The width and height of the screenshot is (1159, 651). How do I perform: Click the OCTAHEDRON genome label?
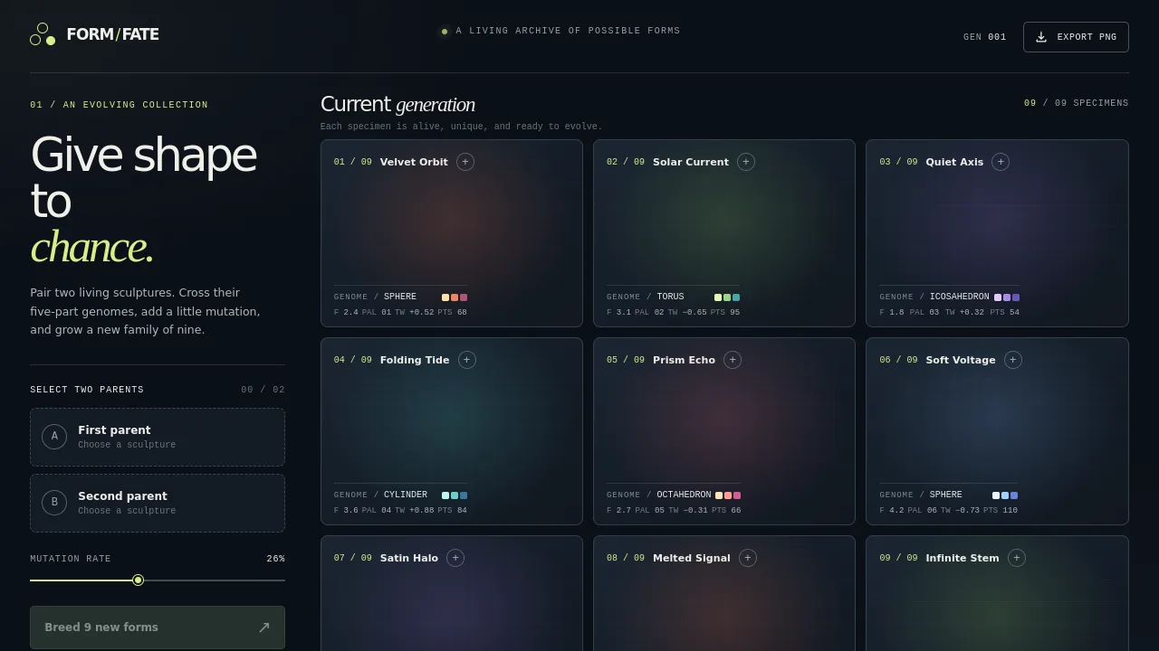tap(684, 495)
